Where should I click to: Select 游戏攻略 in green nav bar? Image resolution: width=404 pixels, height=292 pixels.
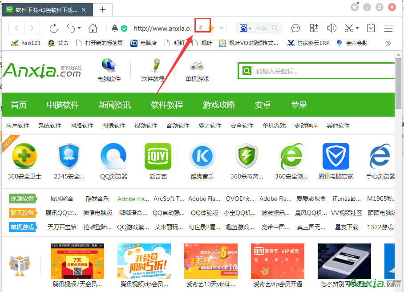pyautogui.click(x=219, y=105)
